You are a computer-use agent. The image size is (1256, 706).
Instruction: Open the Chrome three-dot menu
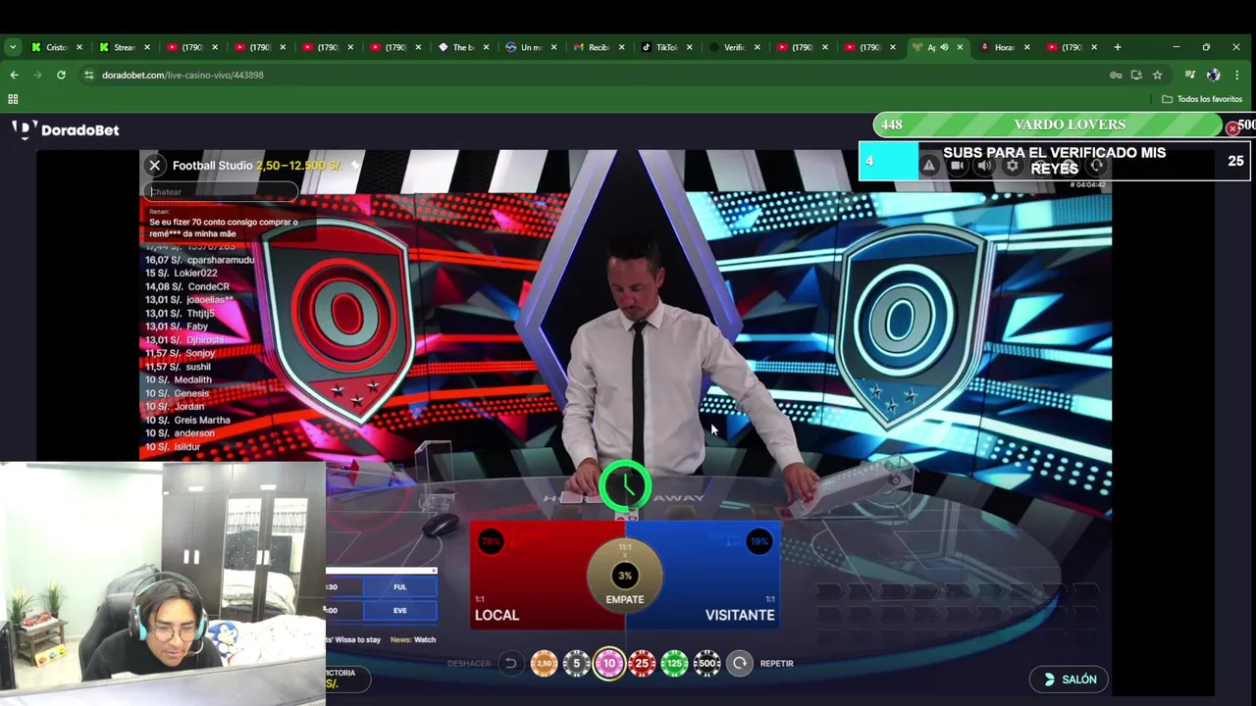coord(1236,75)
